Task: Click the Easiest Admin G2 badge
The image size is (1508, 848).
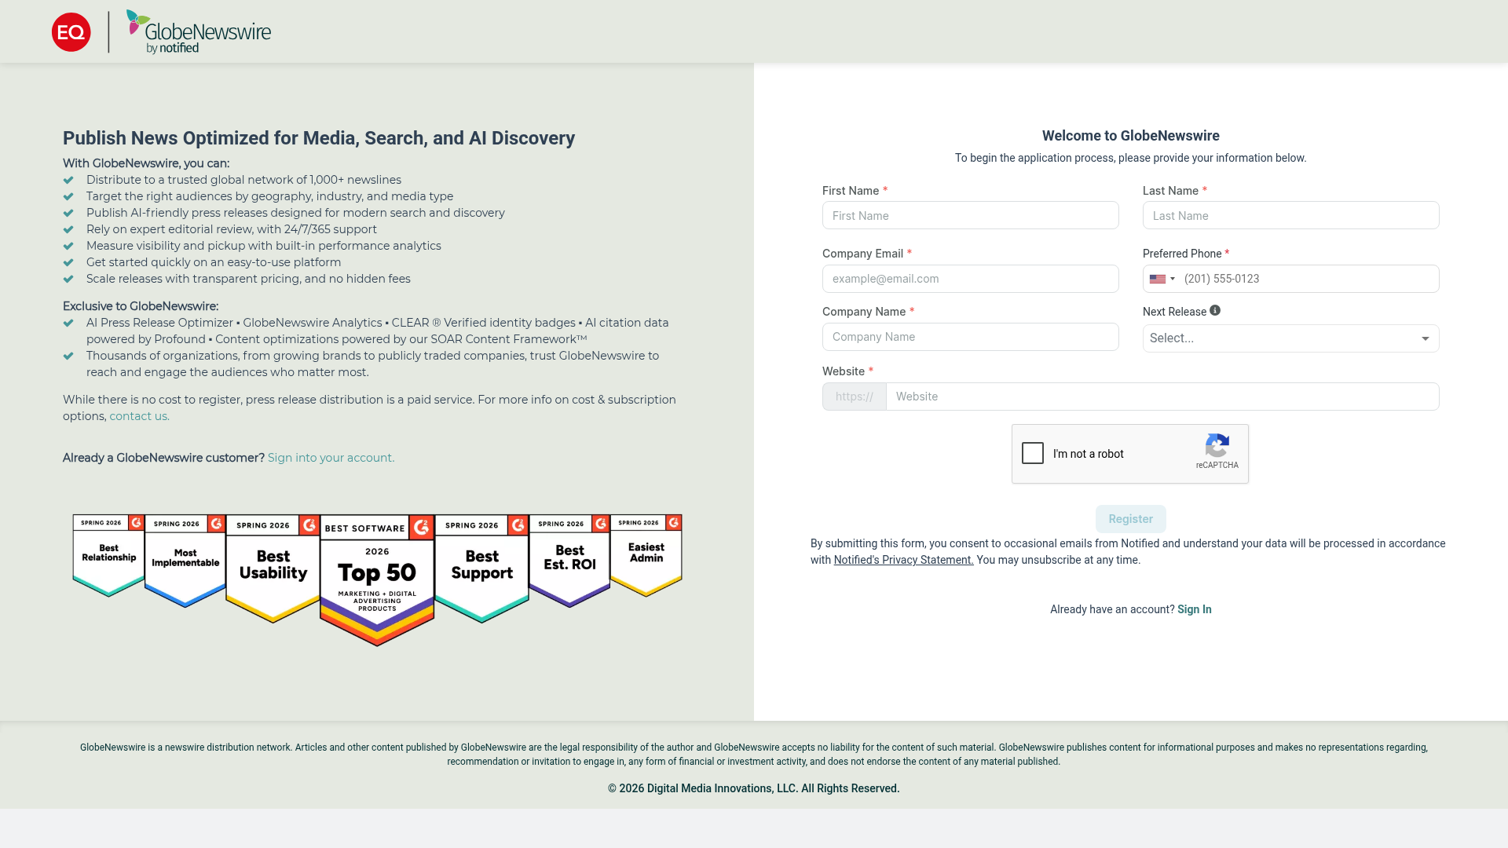Action: (646, 556)
